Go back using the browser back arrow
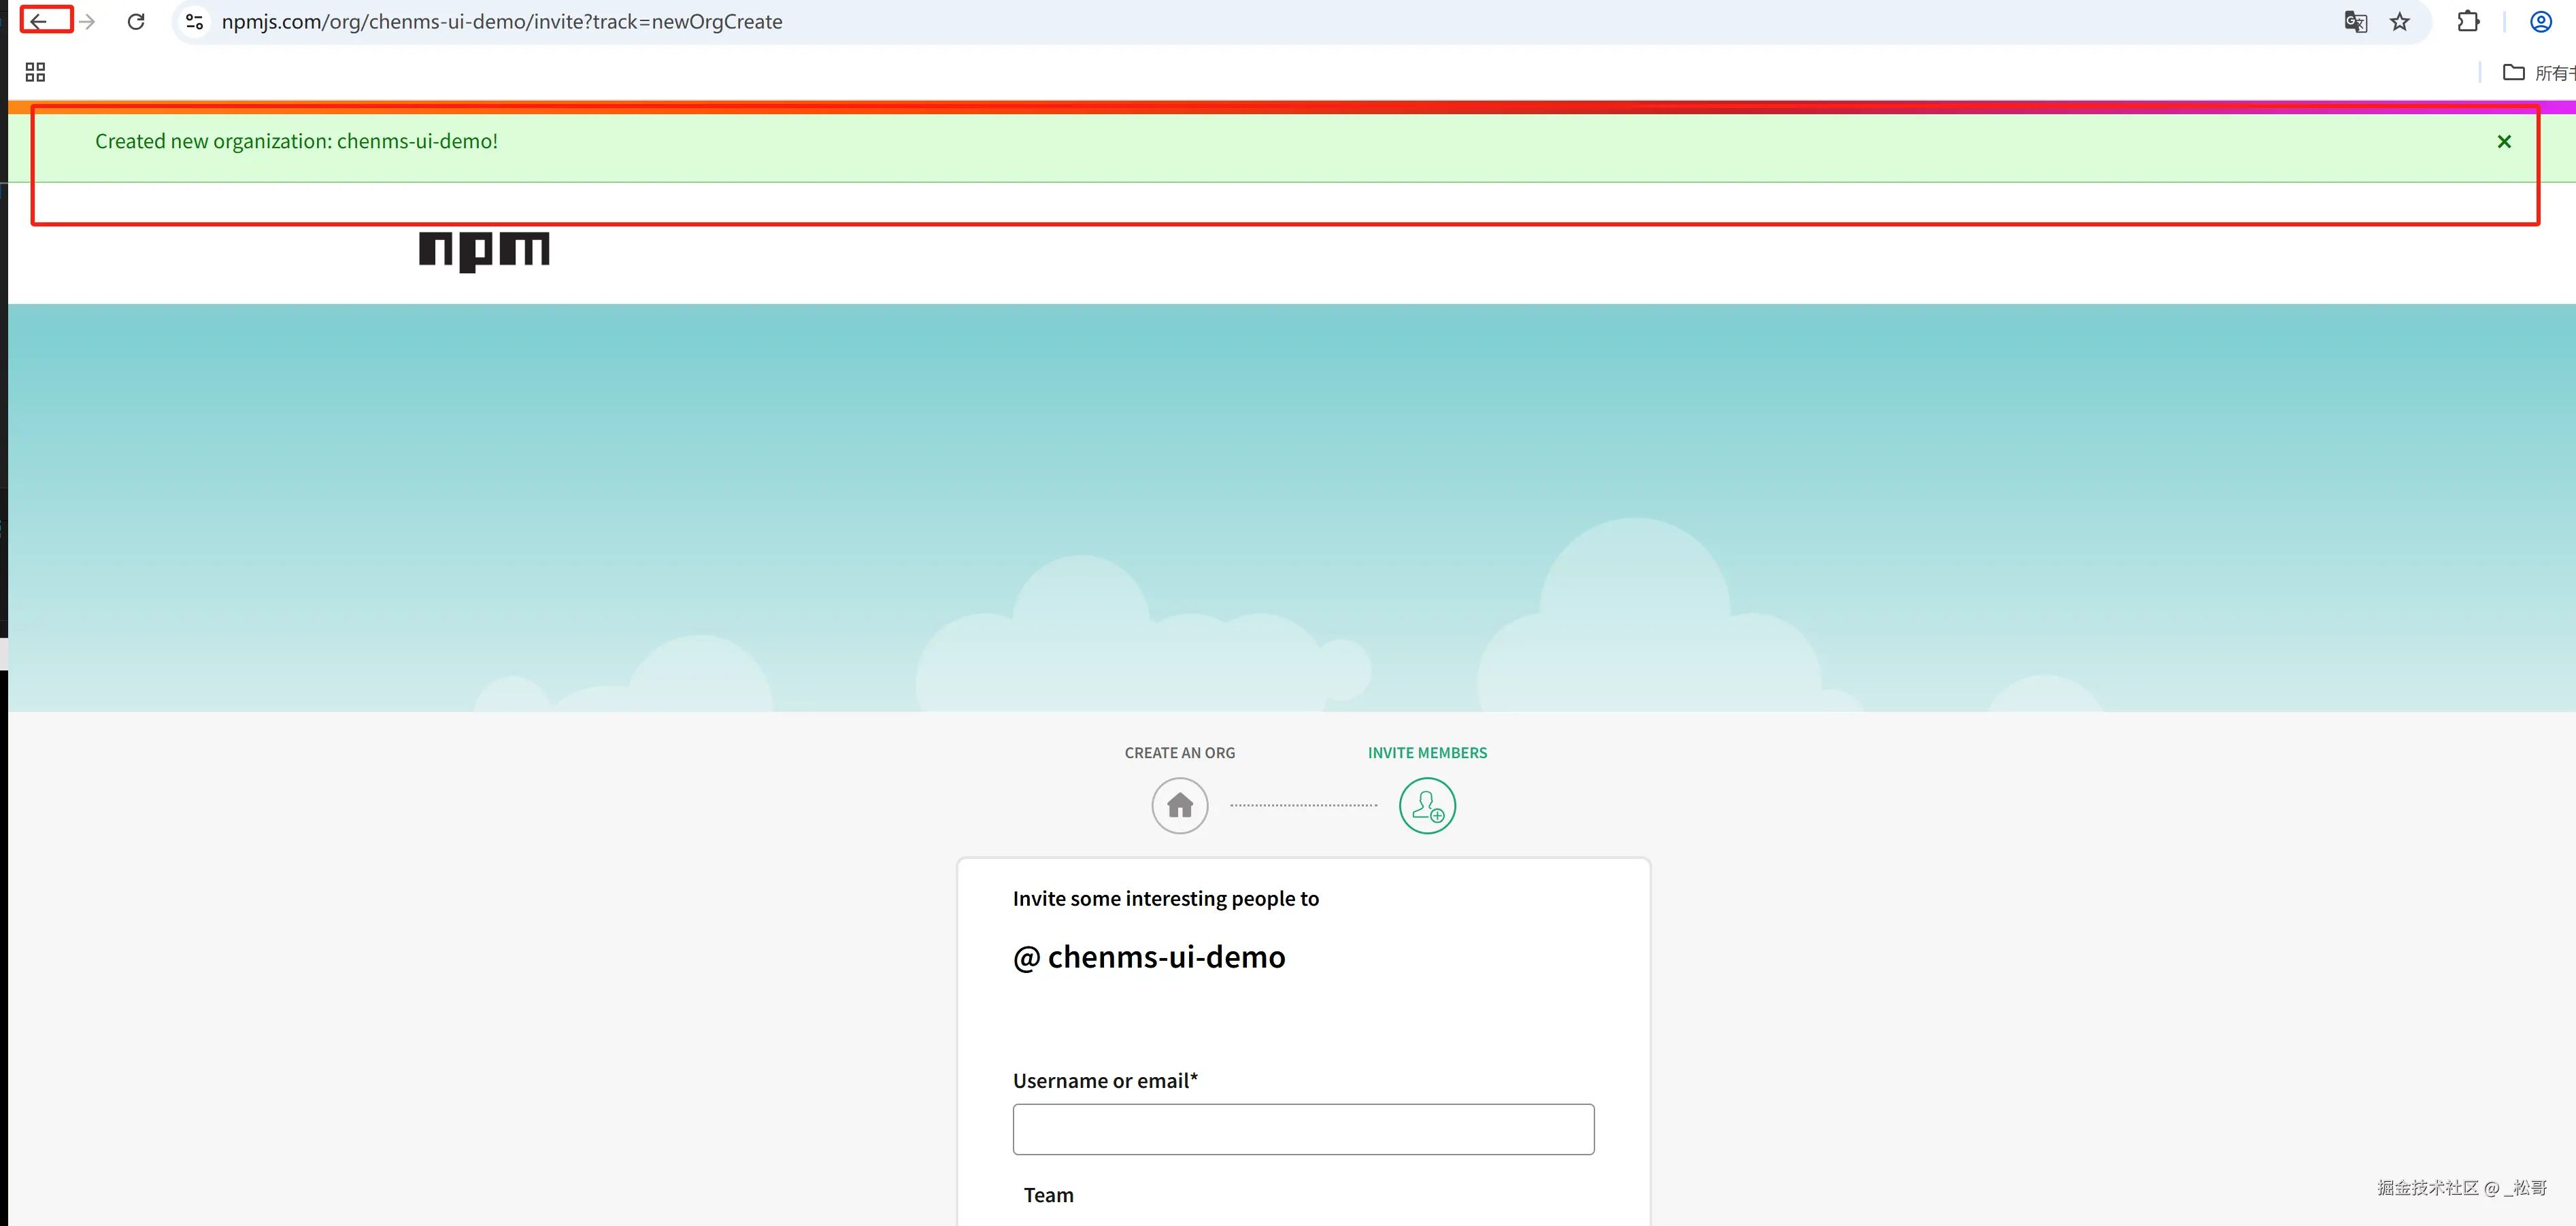Image resolution: width=2576 pixels, height=1226 pixels. (39, 21)
